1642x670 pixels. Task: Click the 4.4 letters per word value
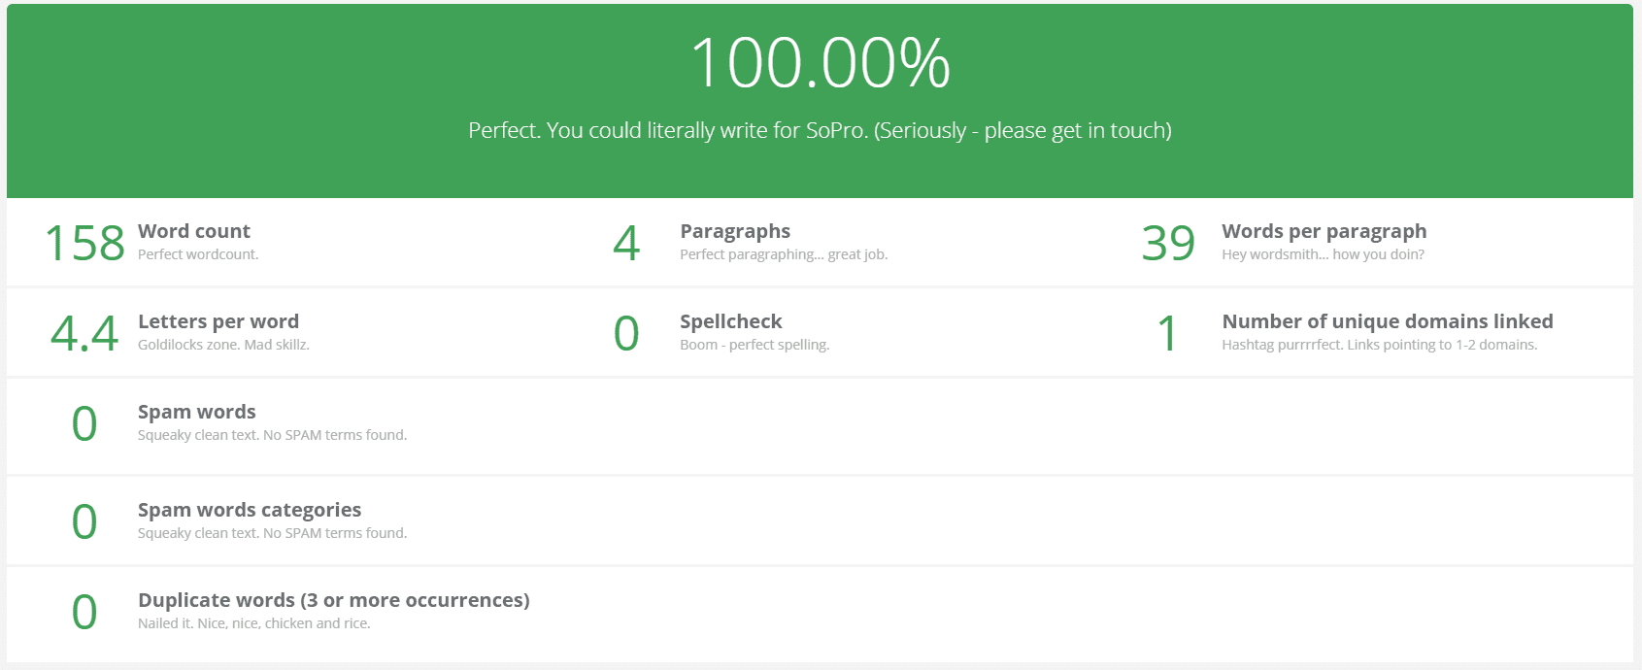84,334
